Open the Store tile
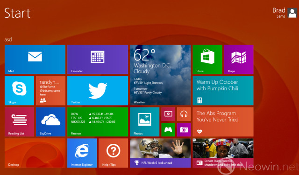The height and width of the screenshot is (175, 299). coord(207,59)
